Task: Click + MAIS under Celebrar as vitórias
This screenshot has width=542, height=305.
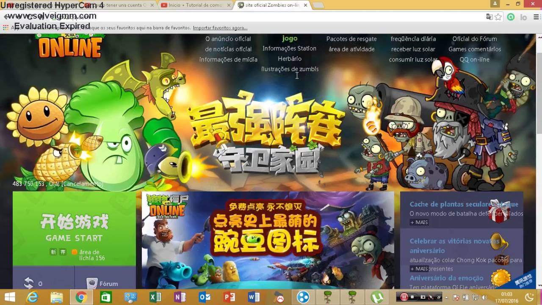Action: coord(419,269)
